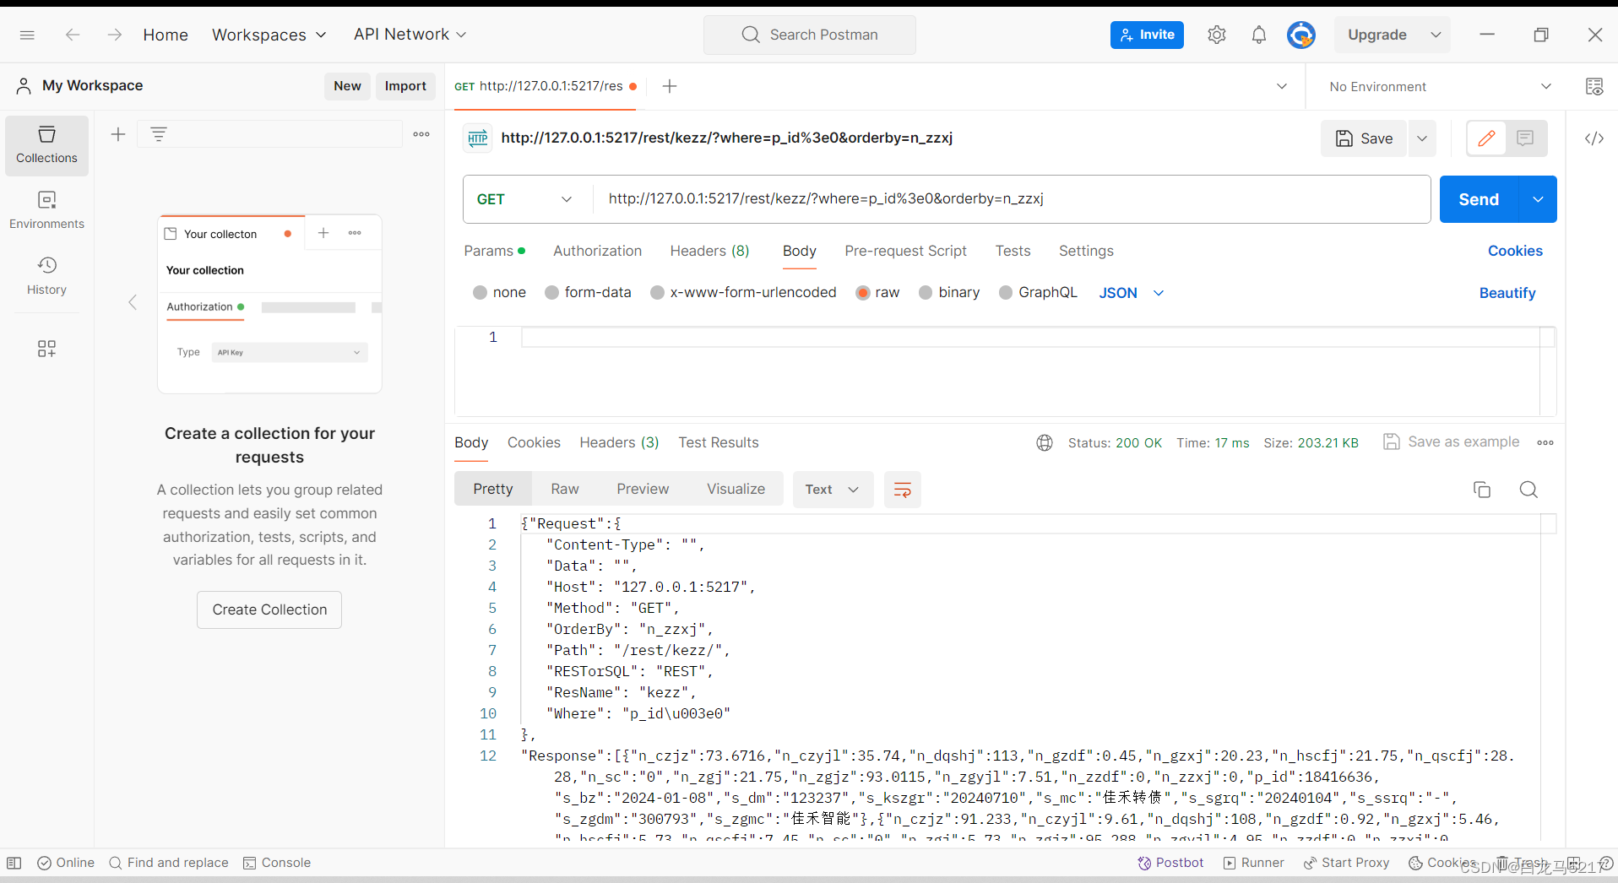Screen dimensions: 1618x883
Task: Go forward with the right arrow
Action: pyautogui.click(x=115, y=35)
